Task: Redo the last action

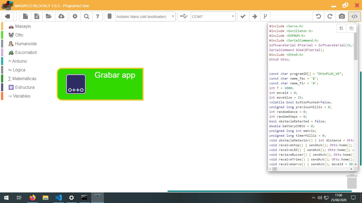Action: (330, 16)
